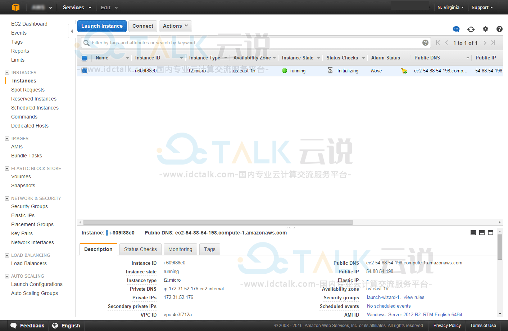Click the globe language icon in footer

tap(55, 326)
